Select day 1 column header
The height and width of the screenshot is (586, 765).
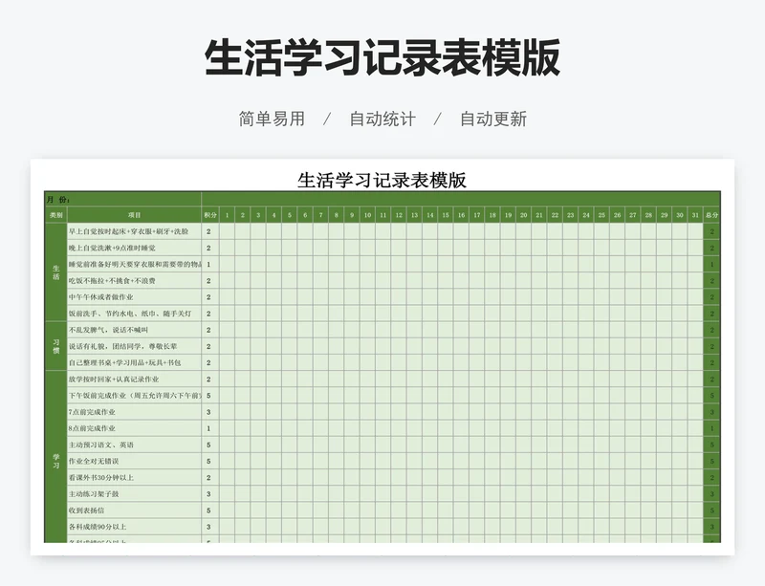point(227,215)
